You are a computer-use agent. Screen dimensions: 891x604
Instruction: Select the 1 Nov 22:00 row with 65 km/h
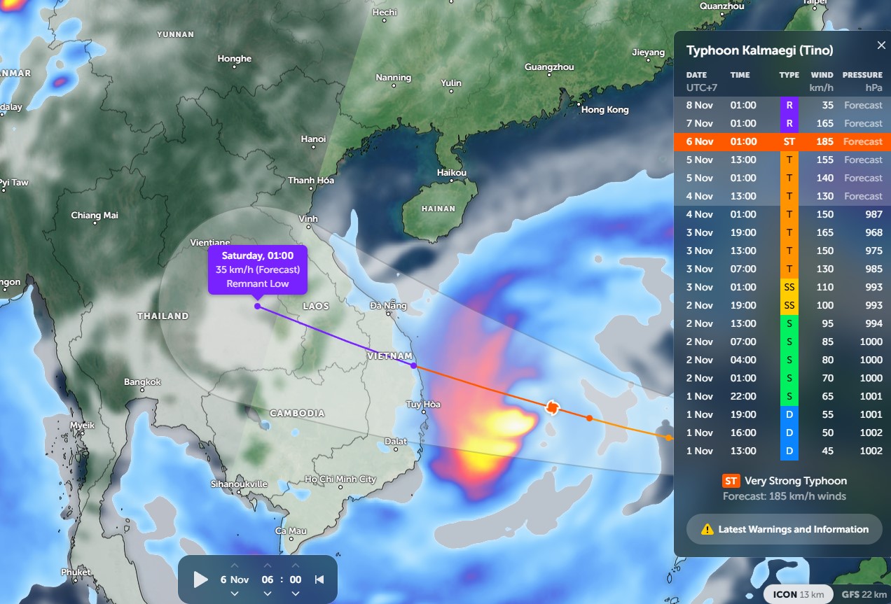tap(782, 396)
